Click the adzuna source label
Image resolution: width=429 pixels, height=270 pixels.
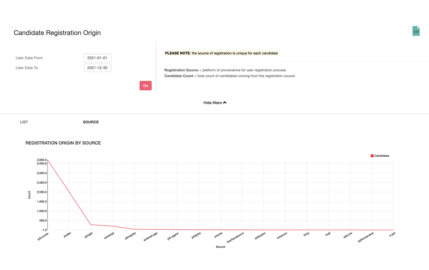click(348, 235)
